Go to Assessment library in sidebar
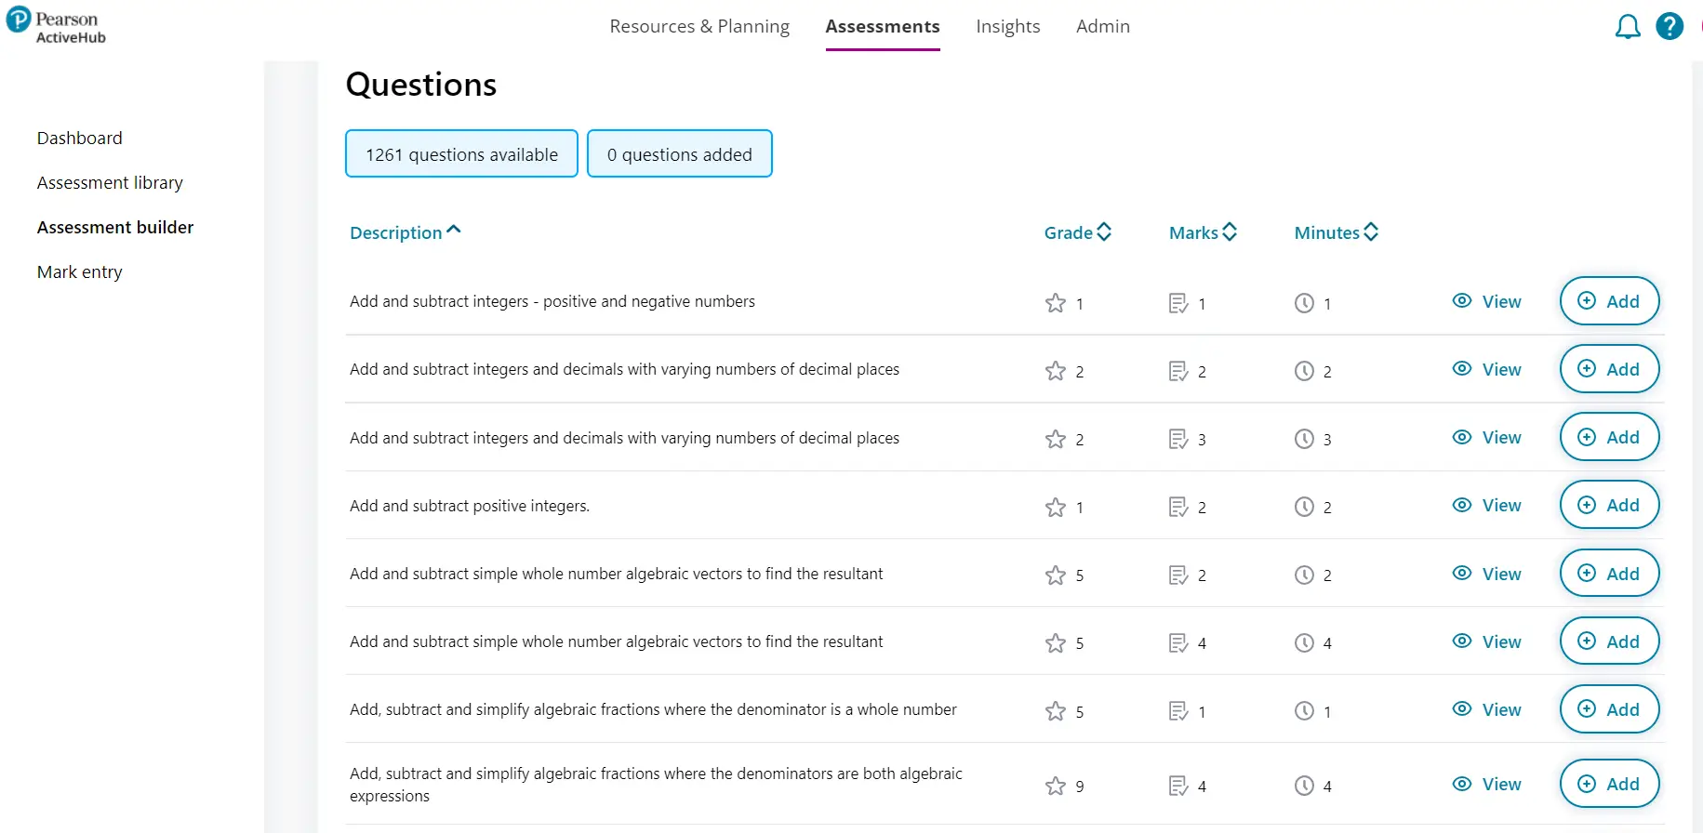The height and width of the screenshot is (833, 1703). tap(110, 183)
